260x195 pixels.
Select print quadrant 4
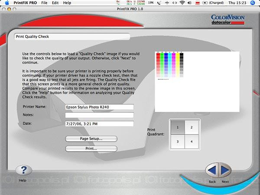click(x=192, y=142)
